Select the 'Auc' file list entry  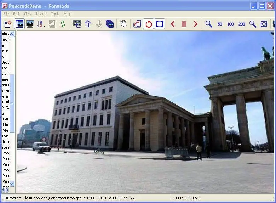[x=5, y=62]
